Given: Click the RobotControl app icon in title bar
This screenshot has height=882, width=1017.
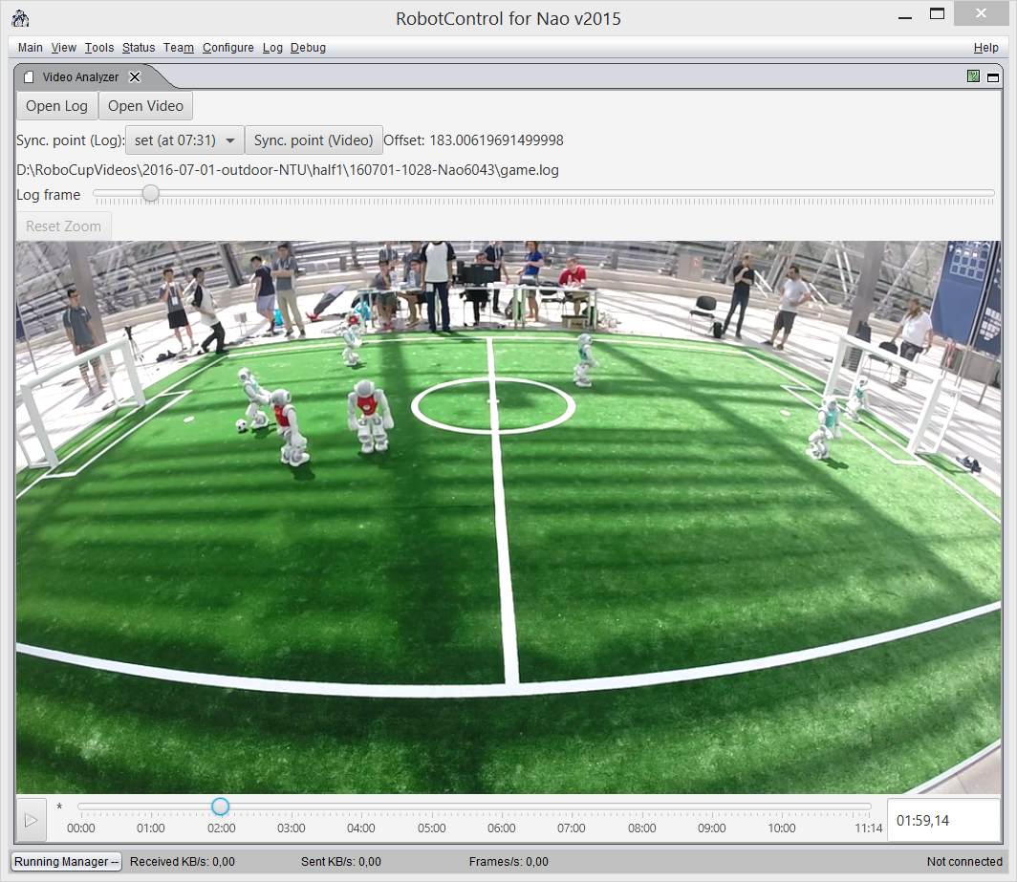Looking at the screenshot, I should pos(20,18).
